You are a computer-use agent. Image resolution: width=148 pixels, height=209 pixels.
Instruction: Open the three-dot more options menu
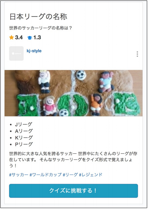(x=137, y=54)
